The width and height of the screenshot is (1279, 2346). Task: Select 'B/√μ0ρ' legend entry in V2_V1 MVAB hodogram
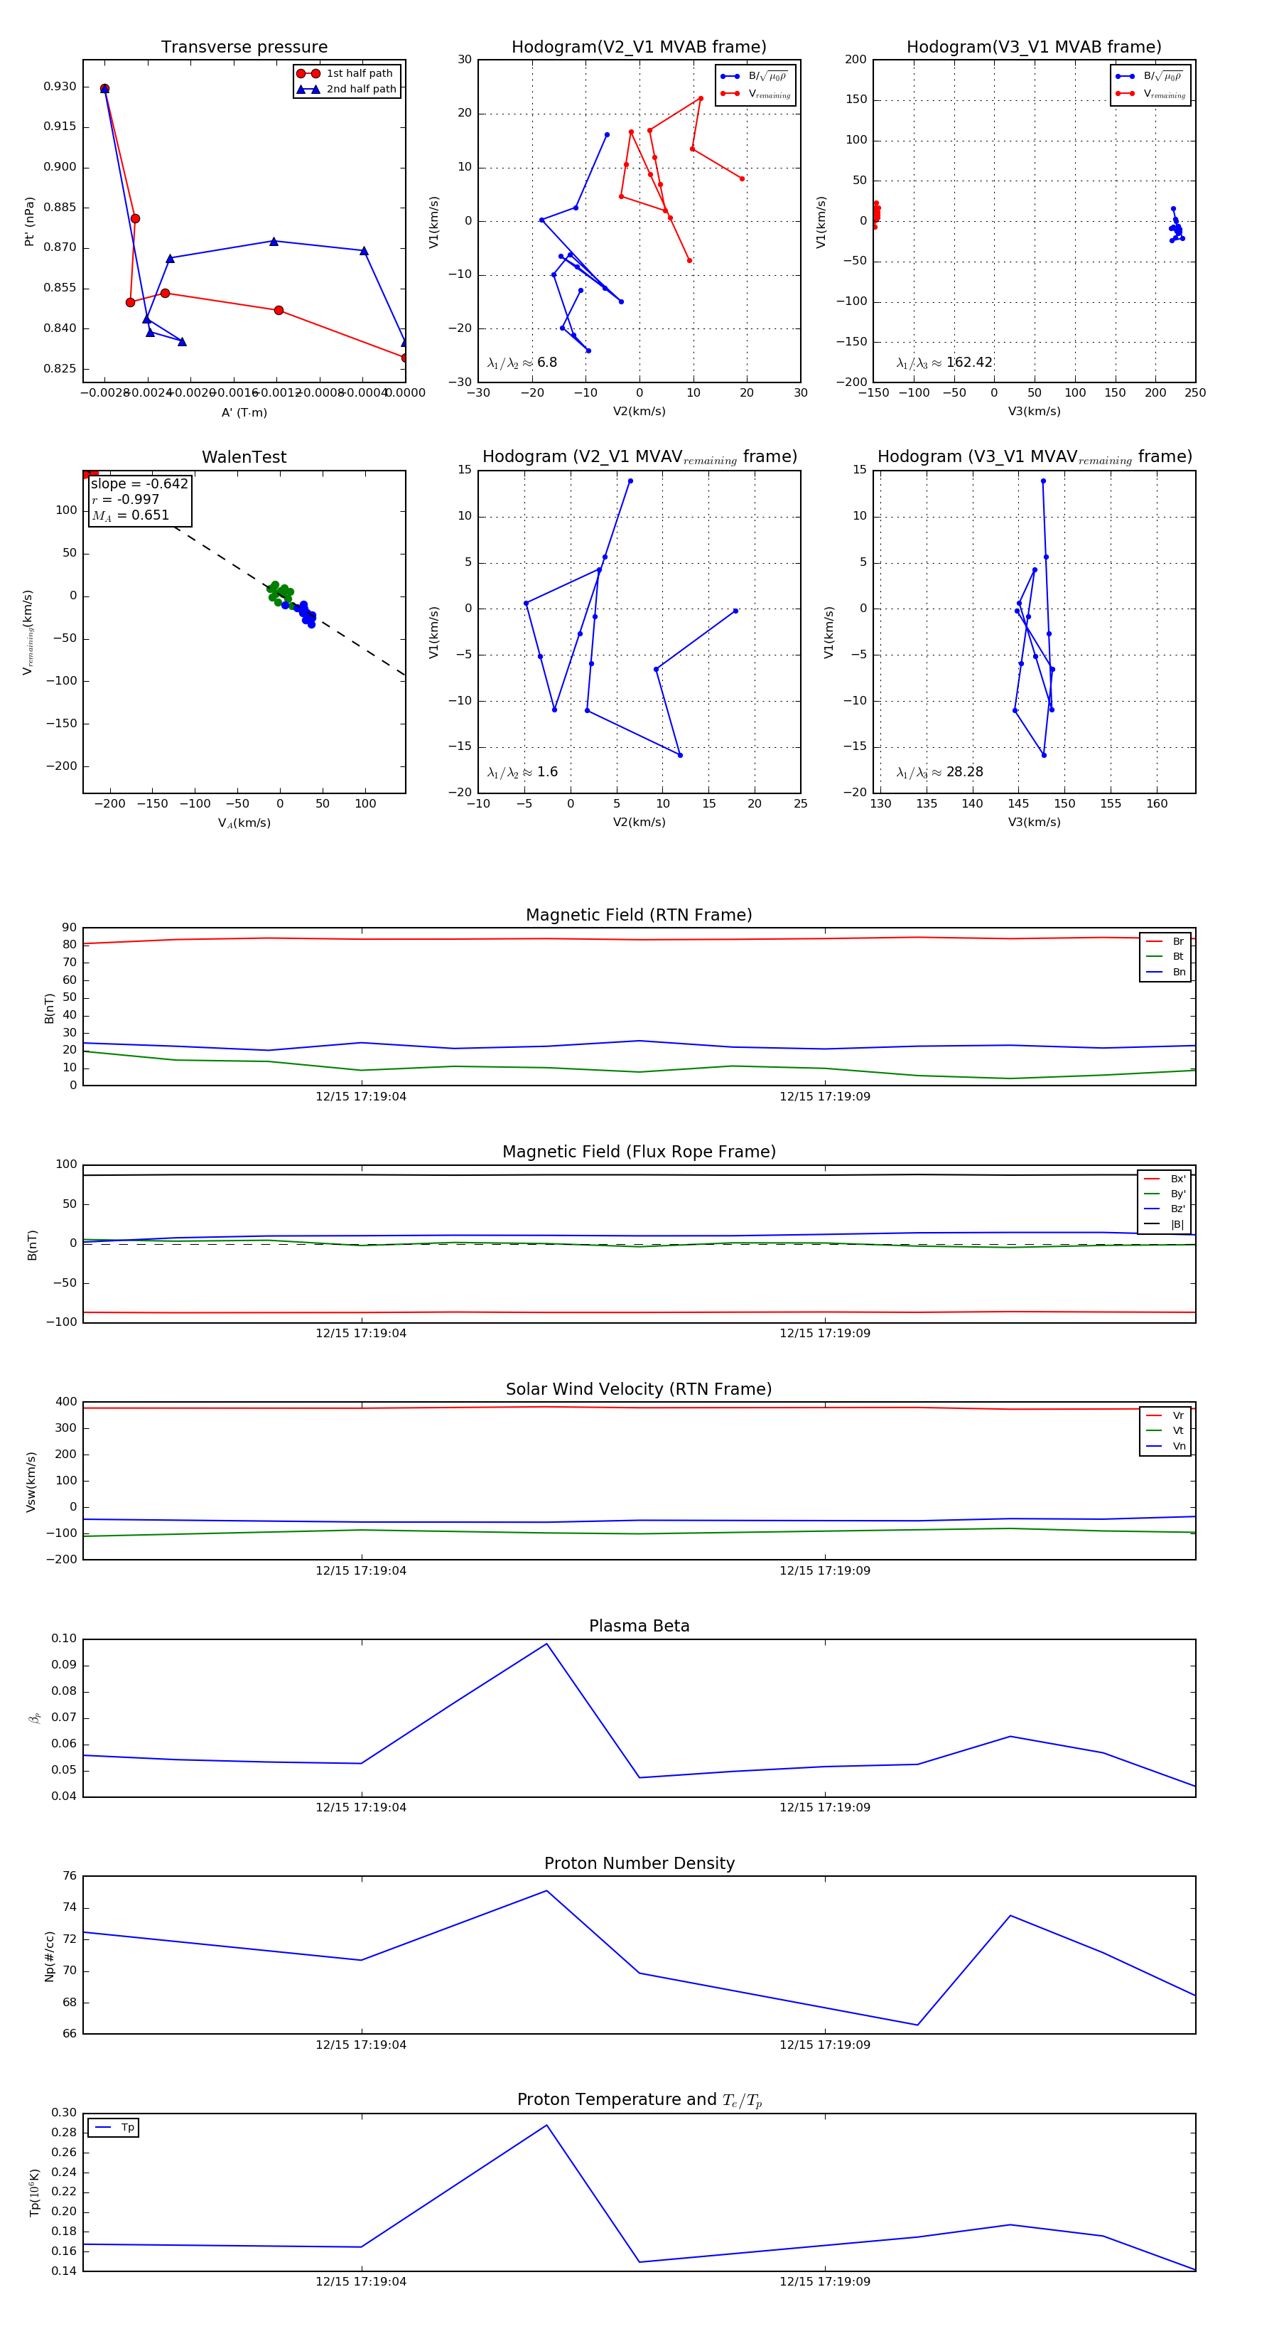[x=755, y=77]
